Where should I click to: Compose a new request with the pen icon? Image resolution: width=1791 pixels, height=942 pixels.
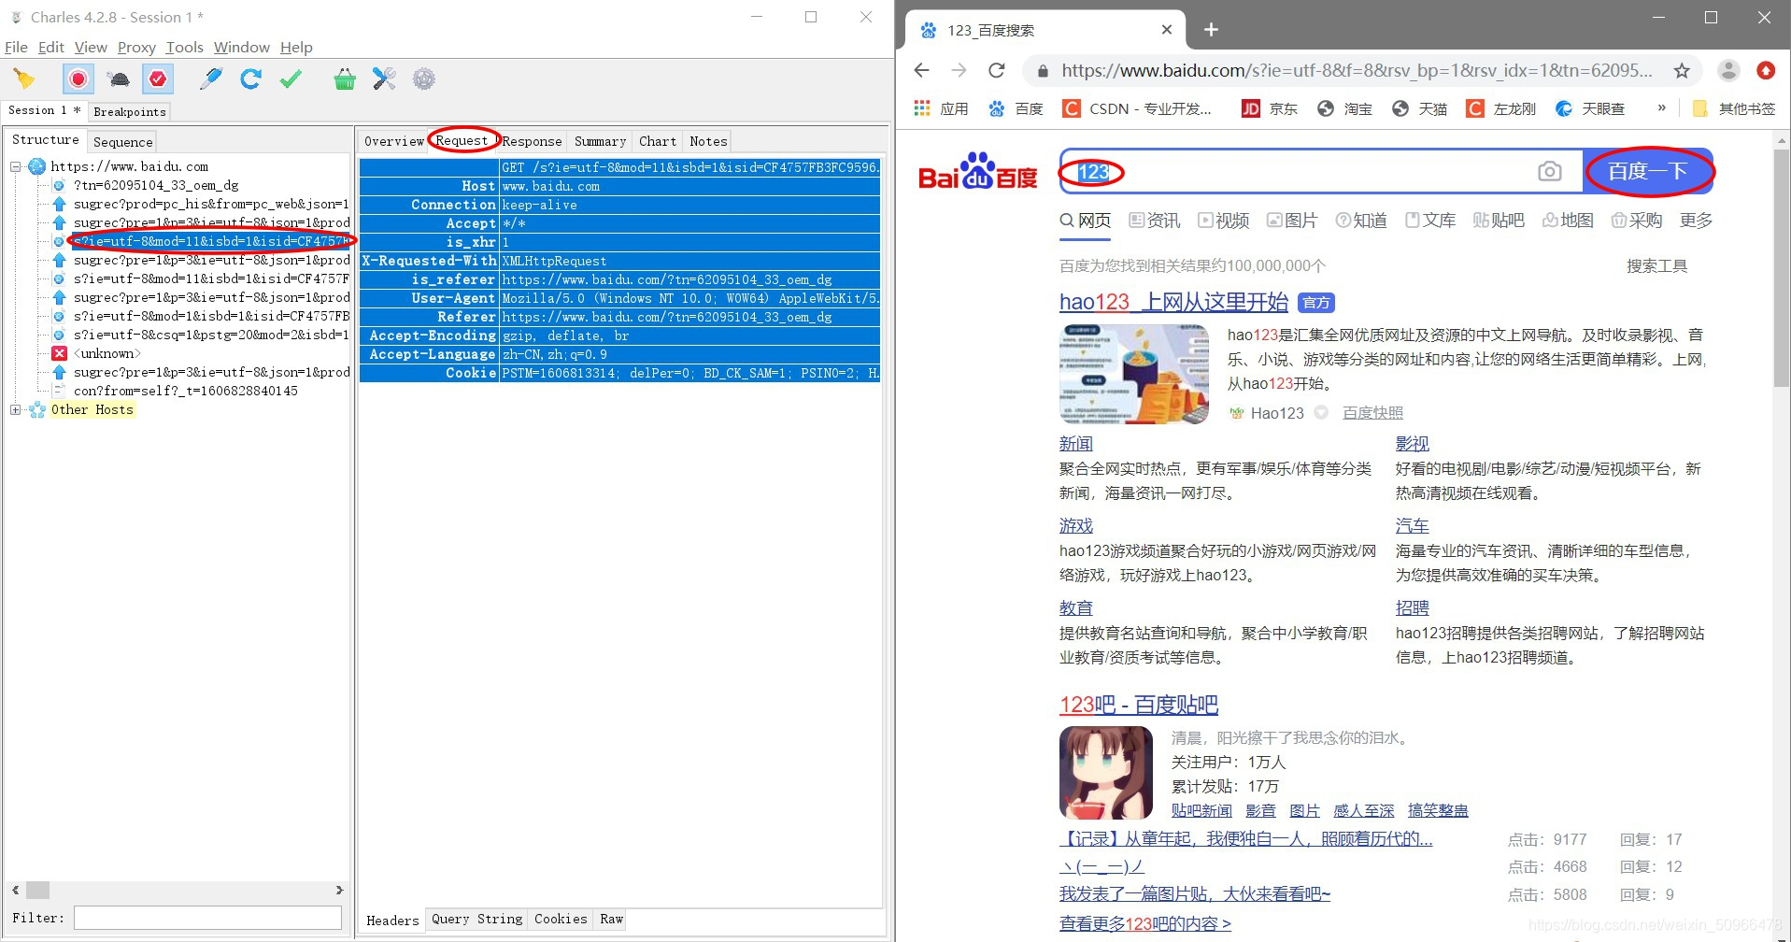210,78
